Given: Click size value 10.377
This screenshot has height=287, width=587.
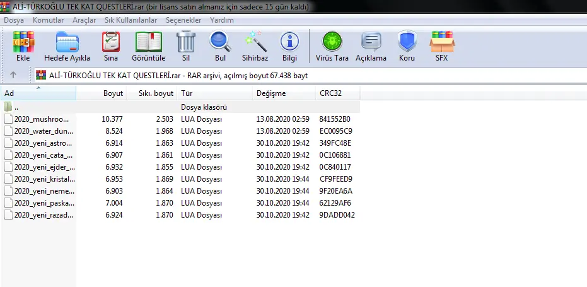Looking at the screenshot, I should pyautogui.click(x=112, y=119).
